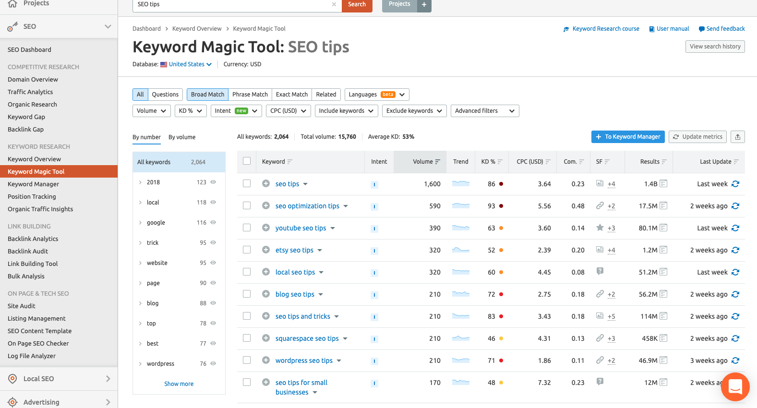Click the red KD dot for seo tips
This screenshot has height=408, width=757.
(501, 184)
